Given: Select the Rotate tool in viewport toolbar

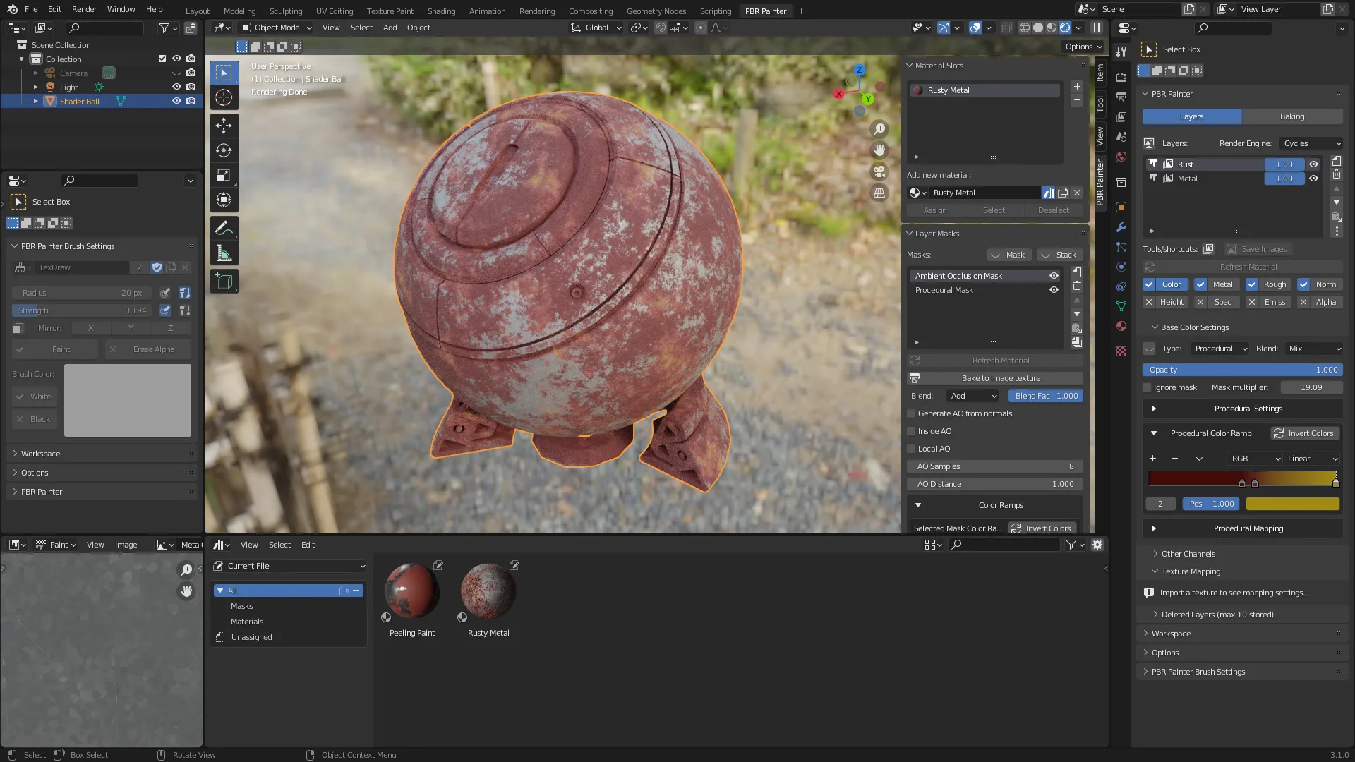Looking at the screenshot, I should (224, 150).
